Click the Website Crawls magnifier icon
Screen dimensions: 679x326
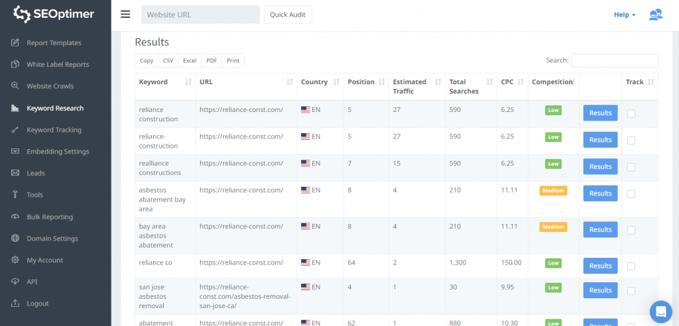click(x=15, y=86)
